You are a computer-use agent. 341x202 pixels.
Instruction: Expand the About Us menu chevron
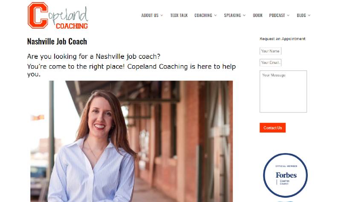click(x=162, y=15)
